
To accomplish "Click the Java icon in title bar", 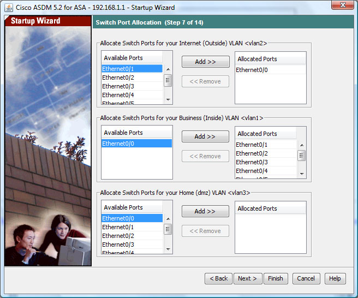I will 9,8.
